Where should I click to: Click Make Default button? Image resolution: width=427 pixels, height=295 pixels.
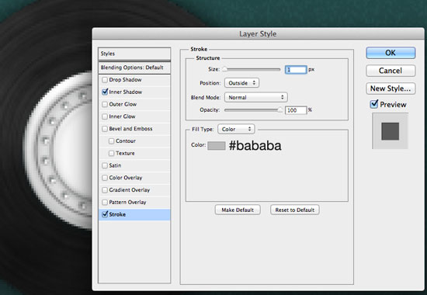coord(238,210)
